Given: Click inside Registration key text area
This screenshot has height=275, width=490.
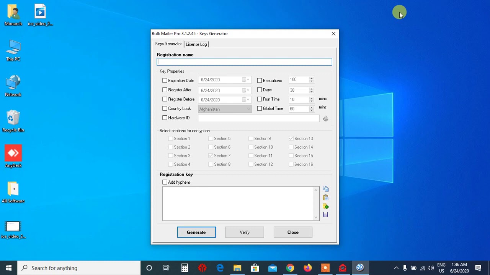Looking at the screenshot, I should point(238,204).
